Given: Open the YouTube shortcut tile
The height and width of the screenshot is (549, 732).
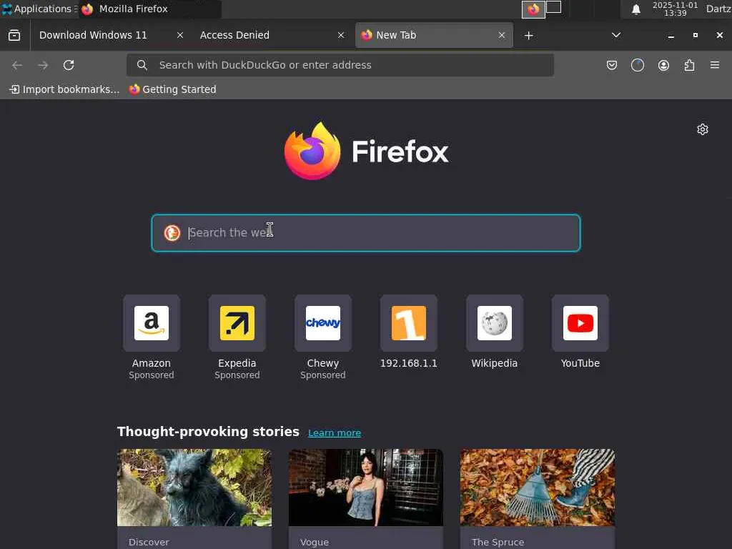Looking at the screenshot, I should pyautogui.click(x=580, y=323).
